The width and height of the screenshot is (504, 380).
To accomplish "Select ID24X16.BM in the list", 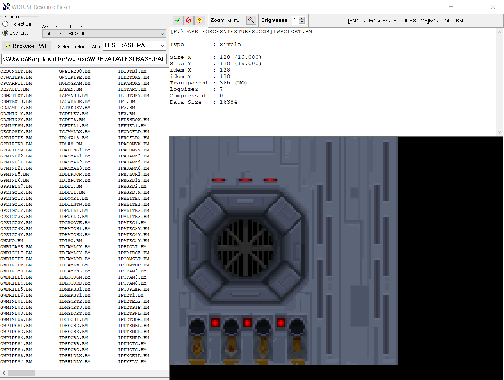I will click(73, 138).
